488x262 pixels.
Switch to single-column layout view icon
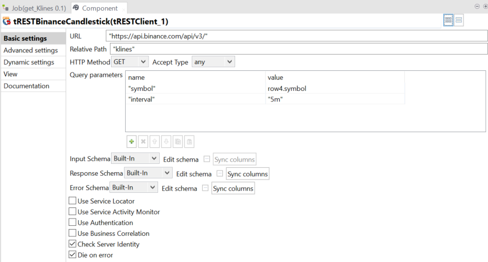coord(459,21)
